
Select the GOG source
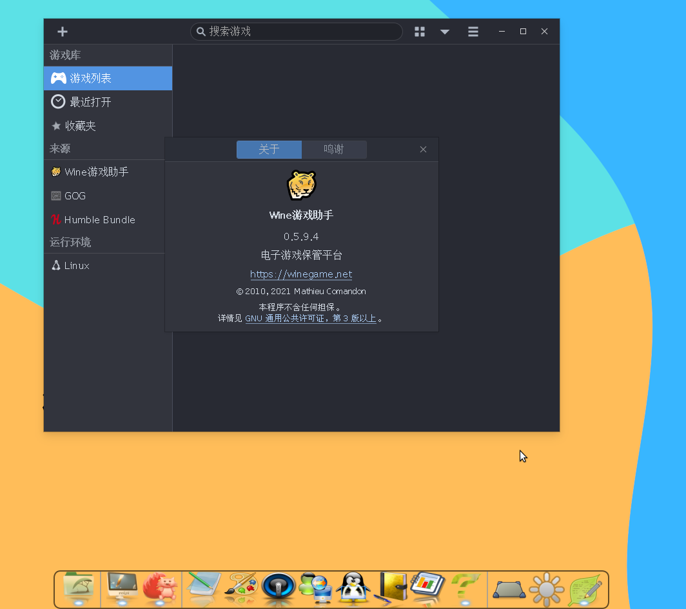(104, 195)
